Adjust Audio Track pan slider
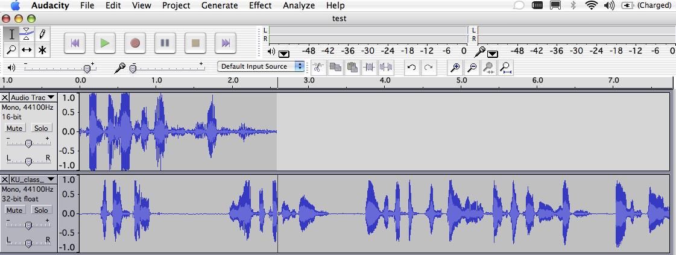The image size is (676, 255). pos(28,161)
